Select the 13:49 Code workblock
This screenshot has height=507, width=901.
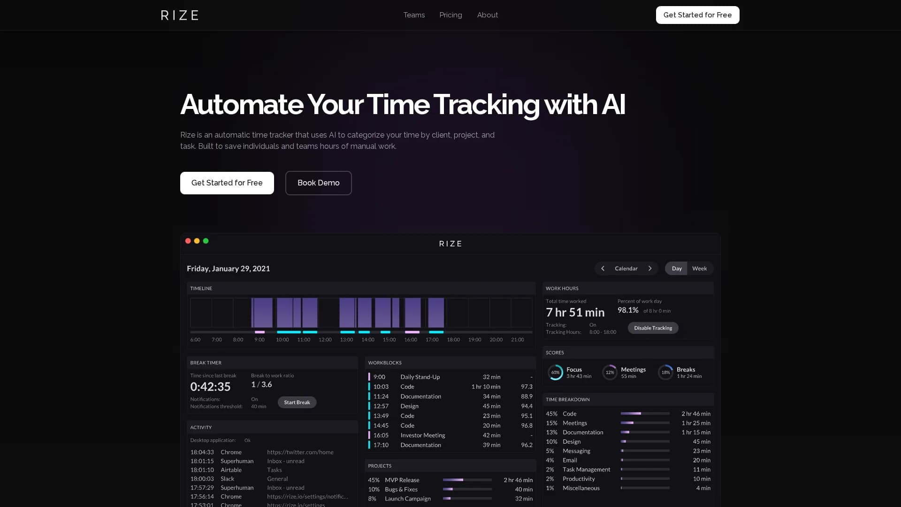[x=450, y=416]
